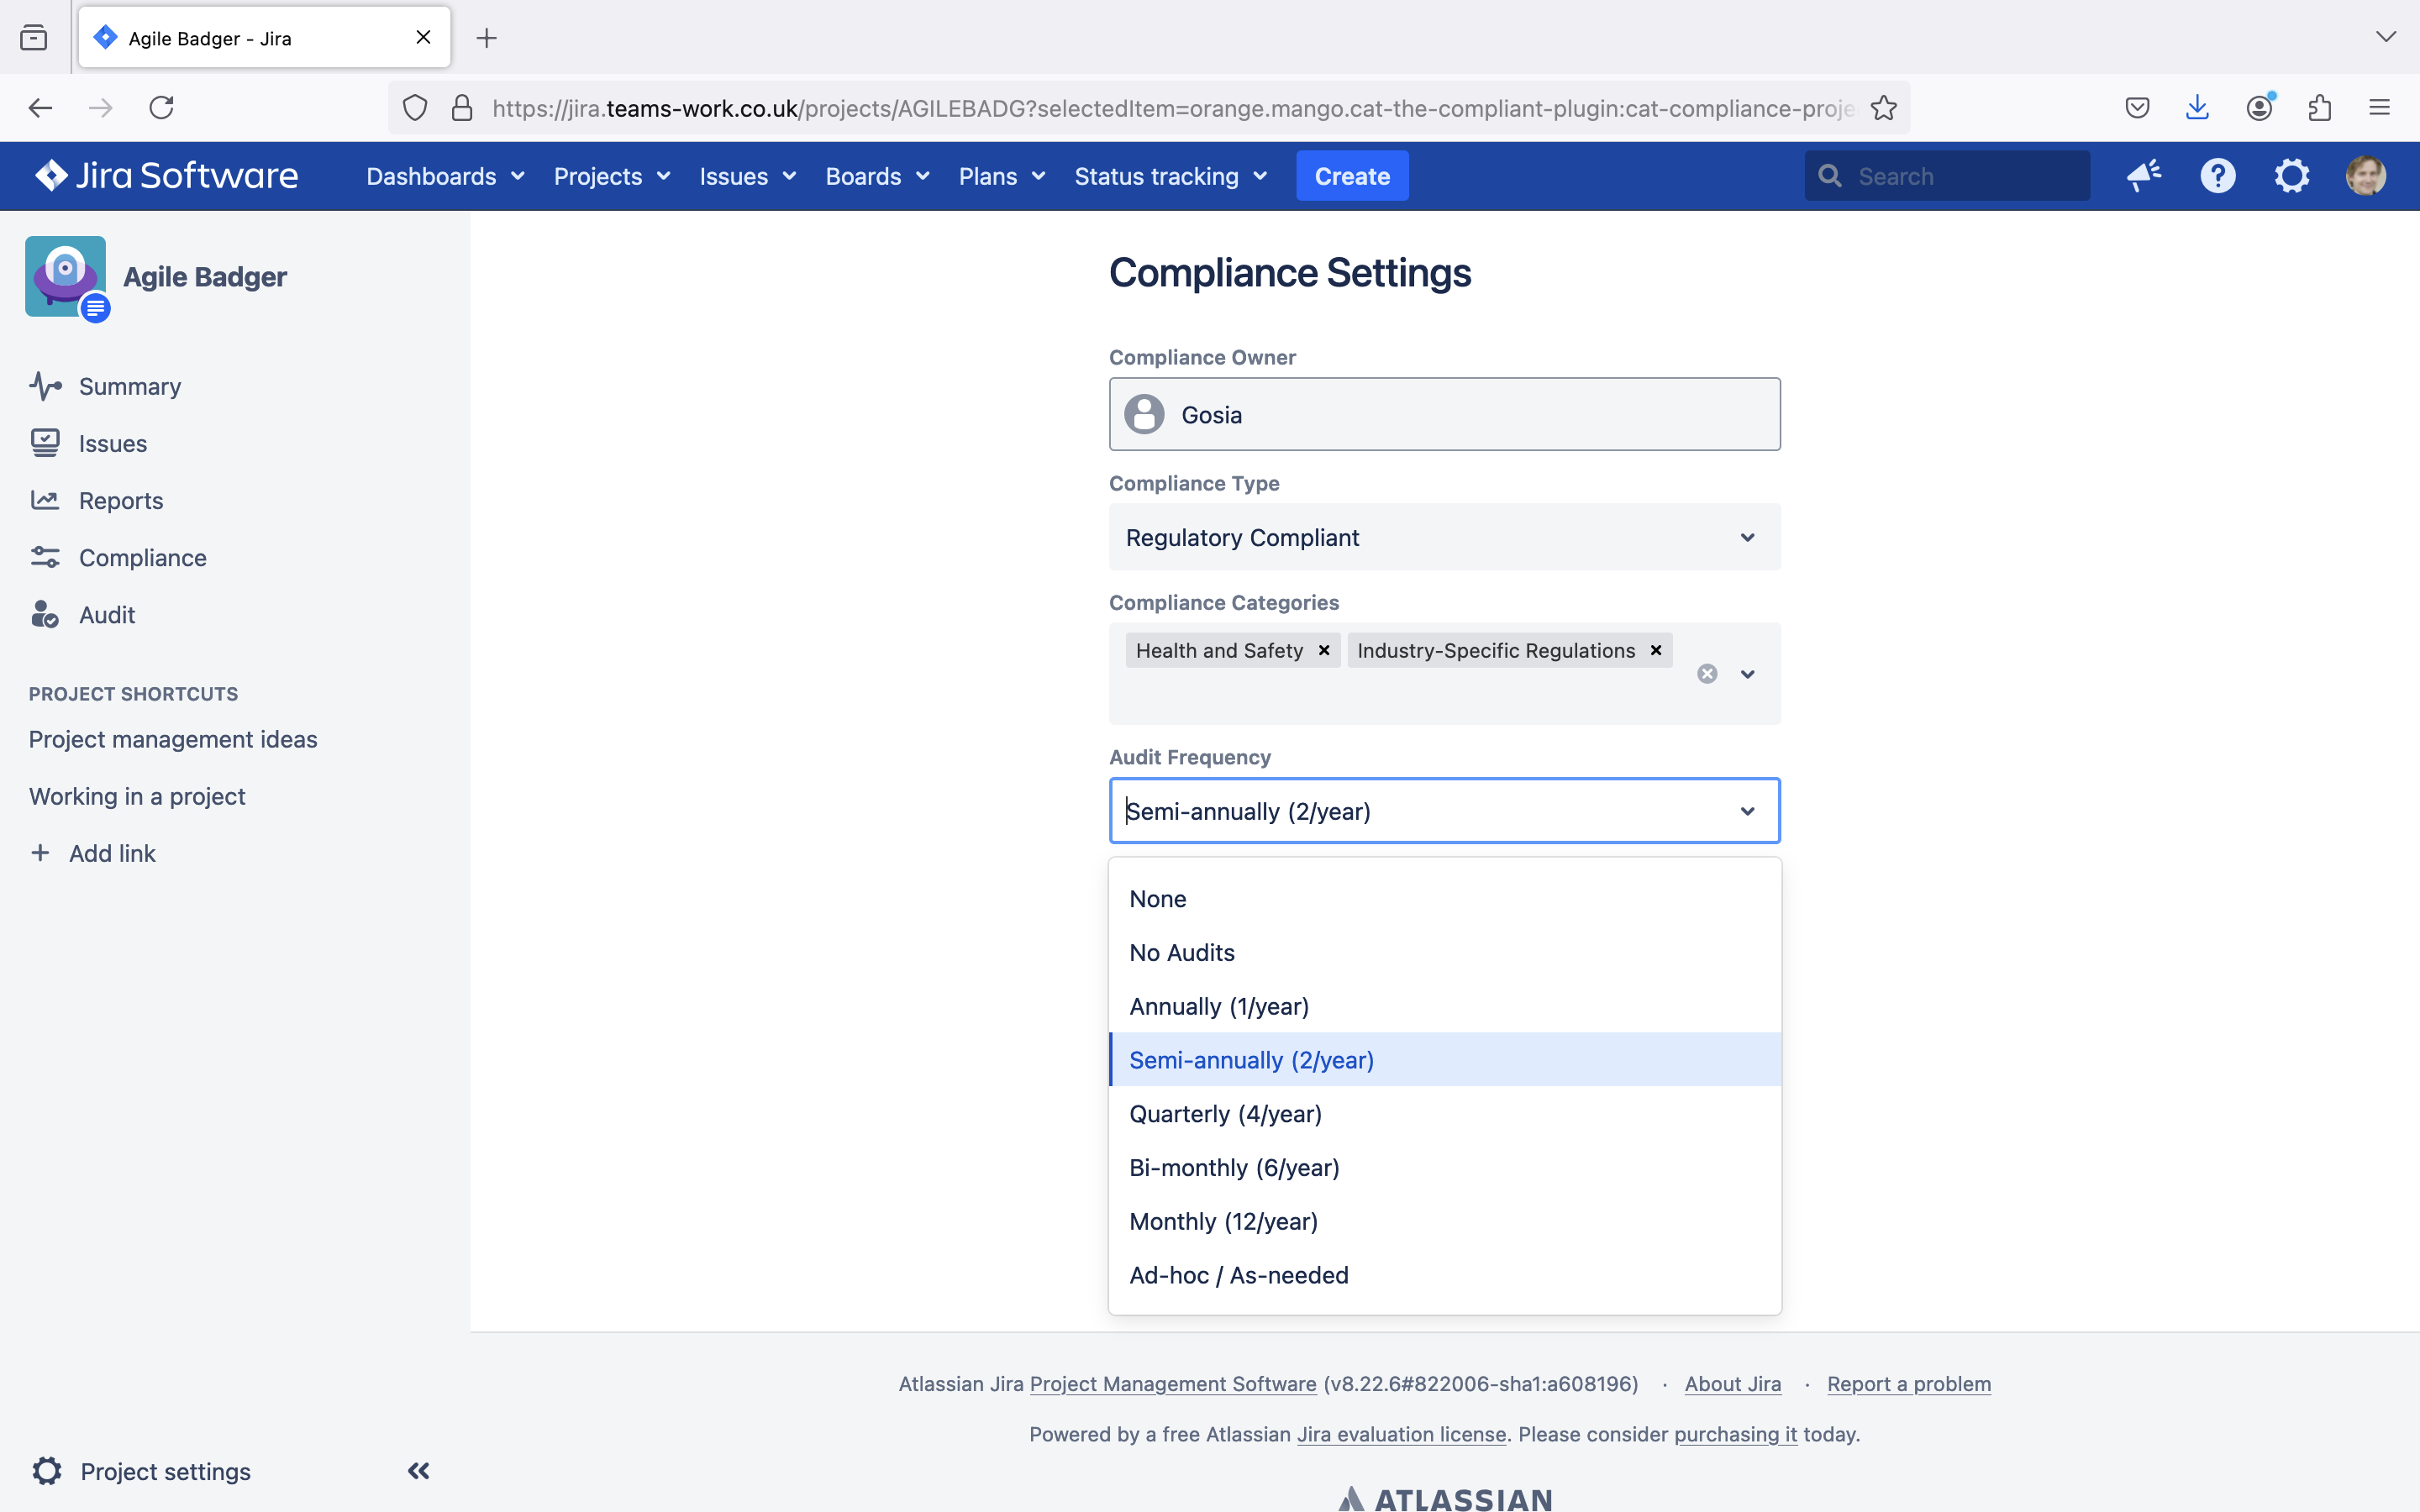Select Ad-hoc / As-needed option

[x=1444, y=1275]
